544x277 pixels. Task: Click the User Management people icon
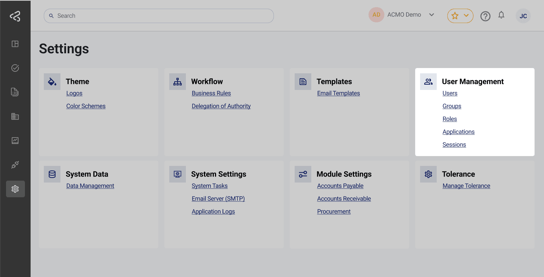pos(428,81)
